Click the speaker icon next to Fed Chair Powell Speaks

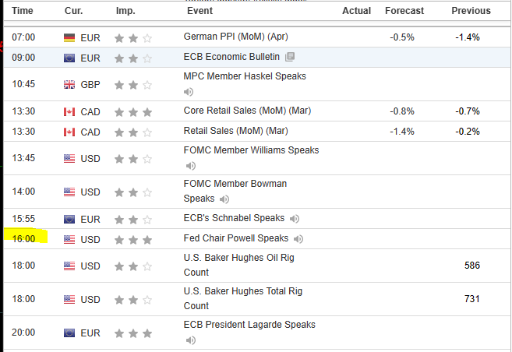coord(298,239)
